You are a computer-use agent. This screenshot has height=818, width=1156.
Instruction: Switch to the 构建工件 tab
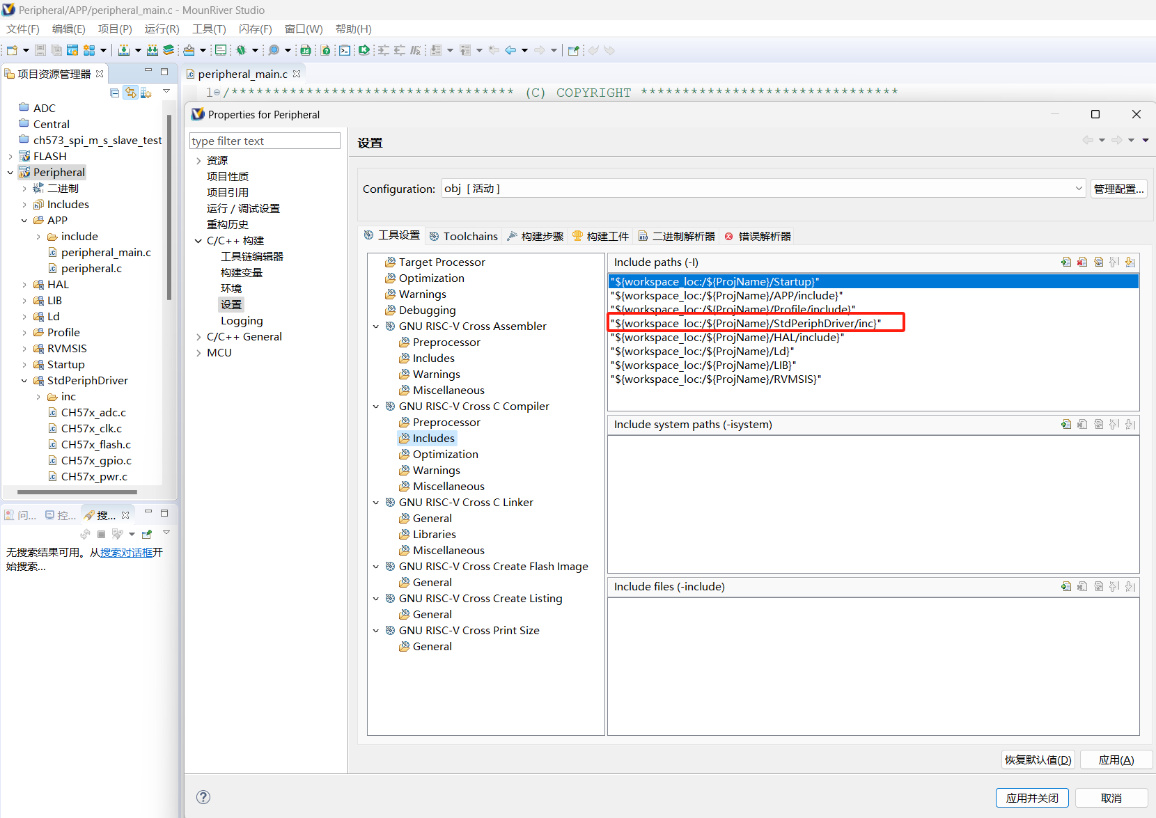click(600, 236)
